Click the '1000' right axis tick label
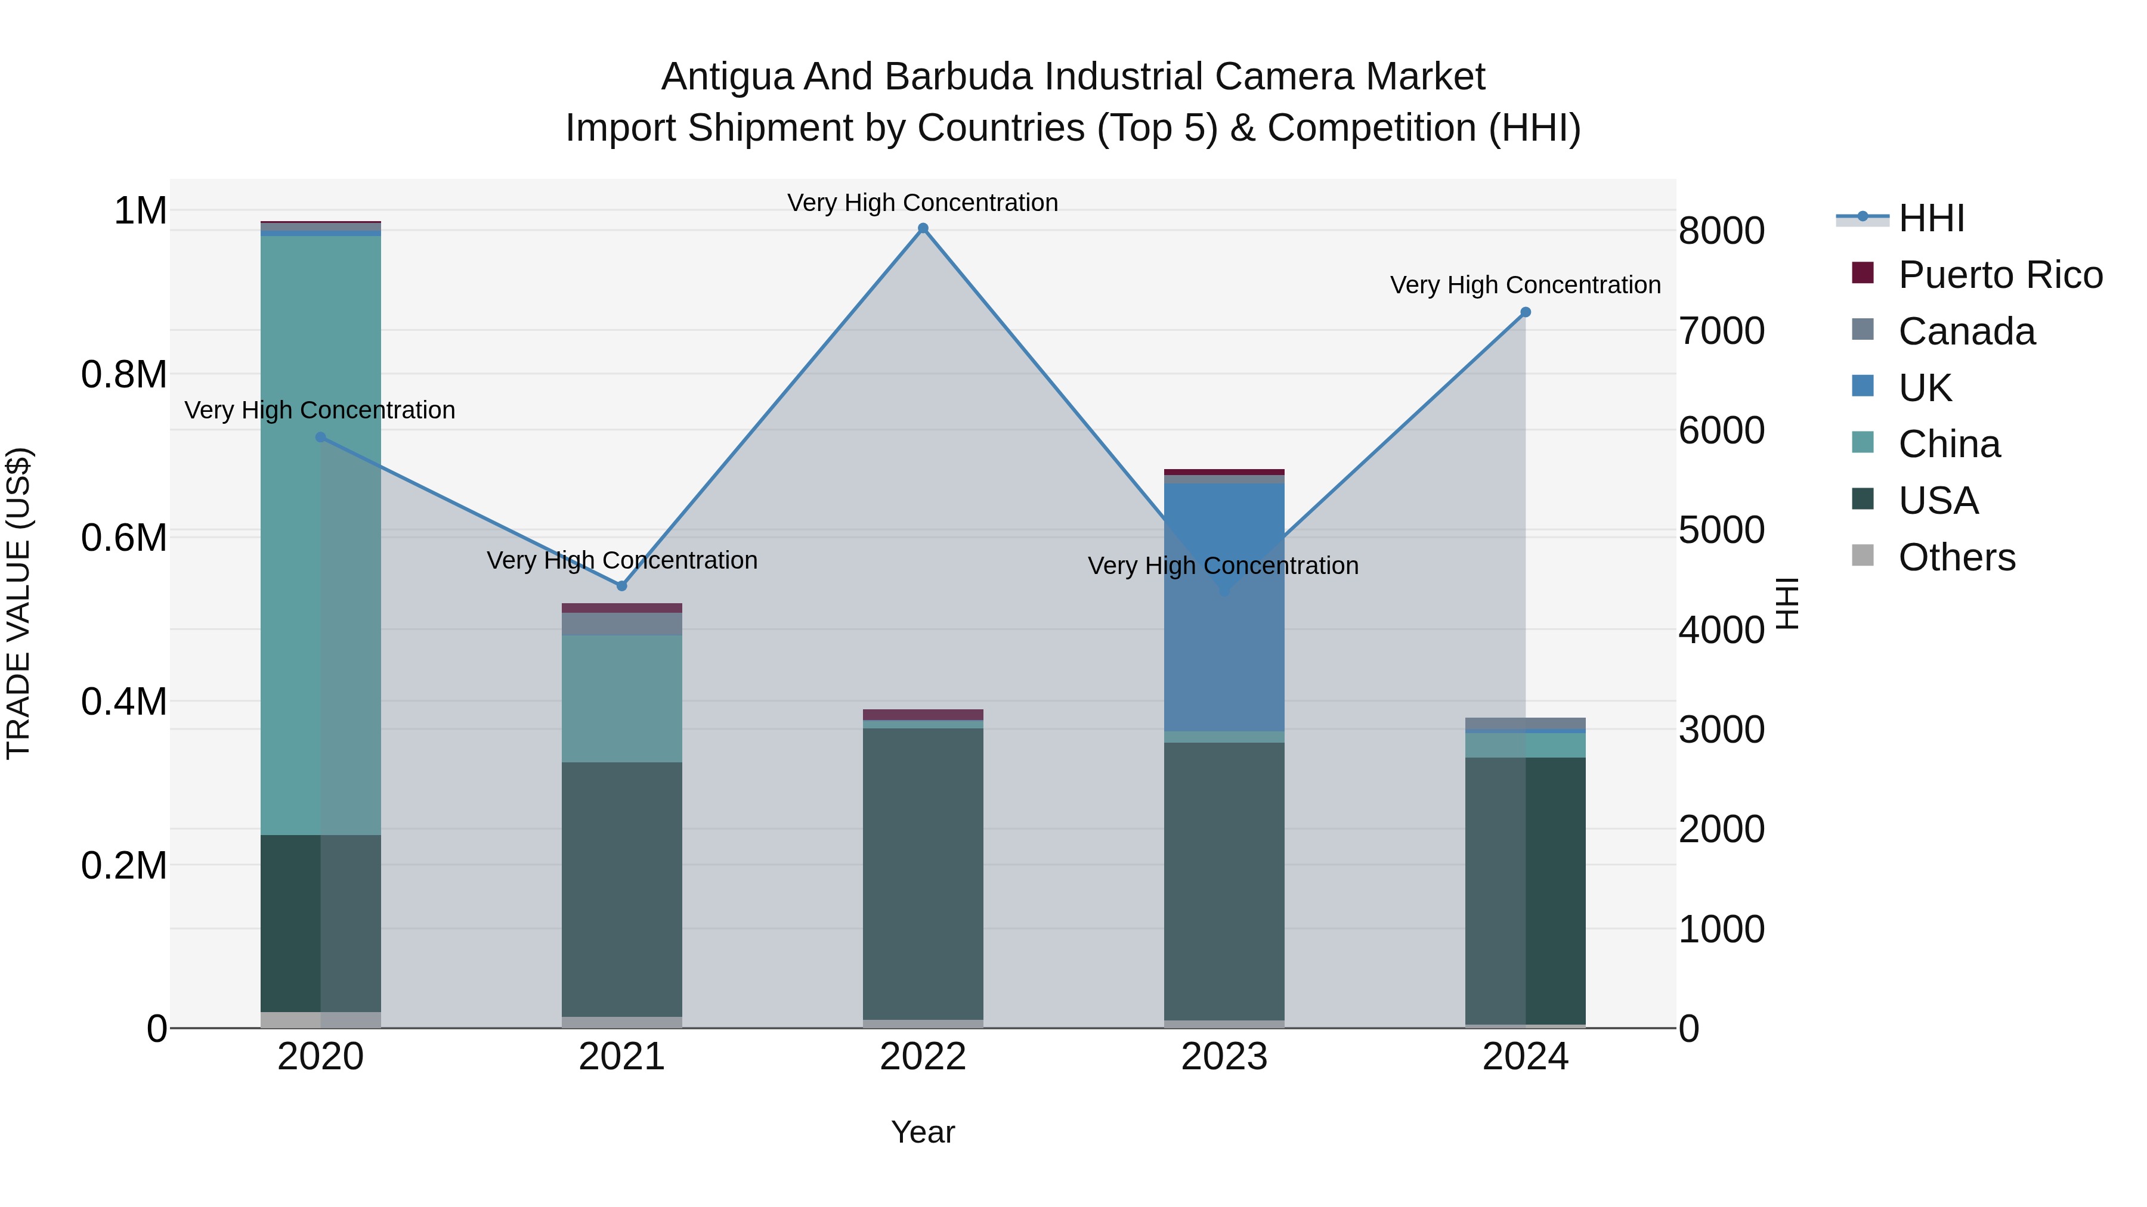This screenshot has height=1207, width=2147. 1722,929
